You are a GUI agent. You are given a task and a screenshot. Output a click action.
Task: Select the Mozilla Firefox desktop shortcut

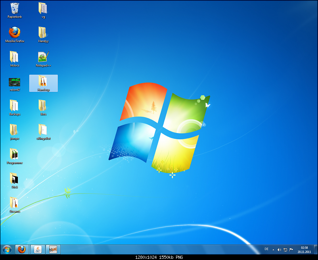15,33
